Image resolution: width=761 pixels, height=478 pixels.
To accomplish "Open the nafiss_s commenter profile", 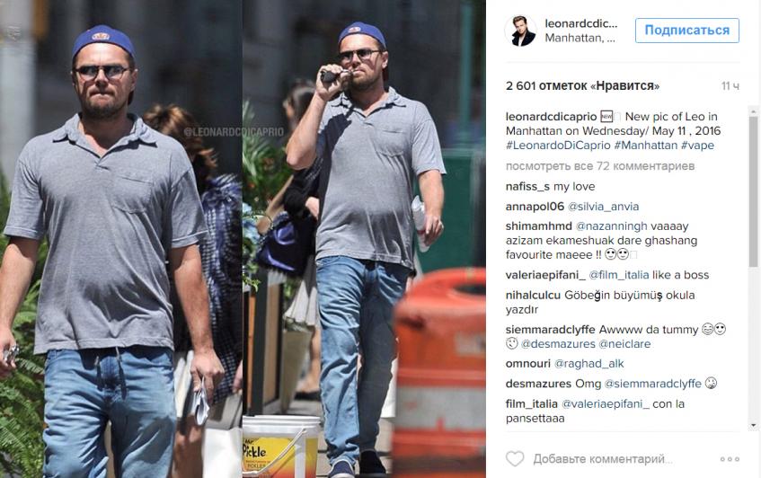I will [x=527, y=187].
